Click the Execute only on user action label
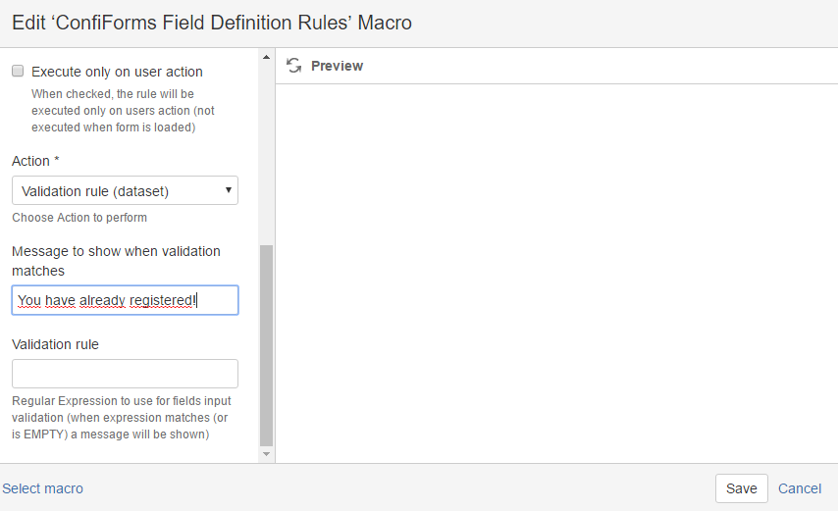The width and height of the screenshot is (838, 511). (117, 72)
